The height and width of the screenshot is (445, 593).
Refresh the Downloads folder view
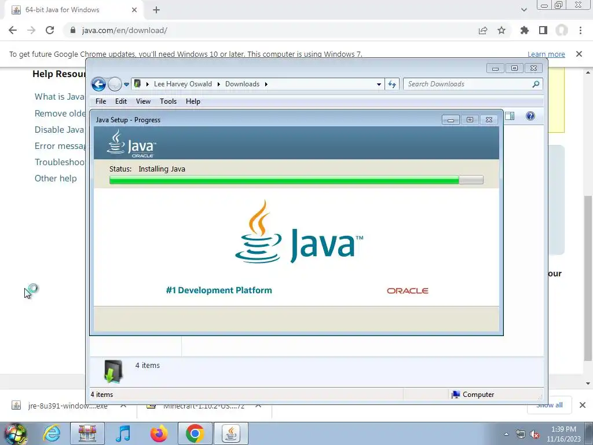[392, 84]
